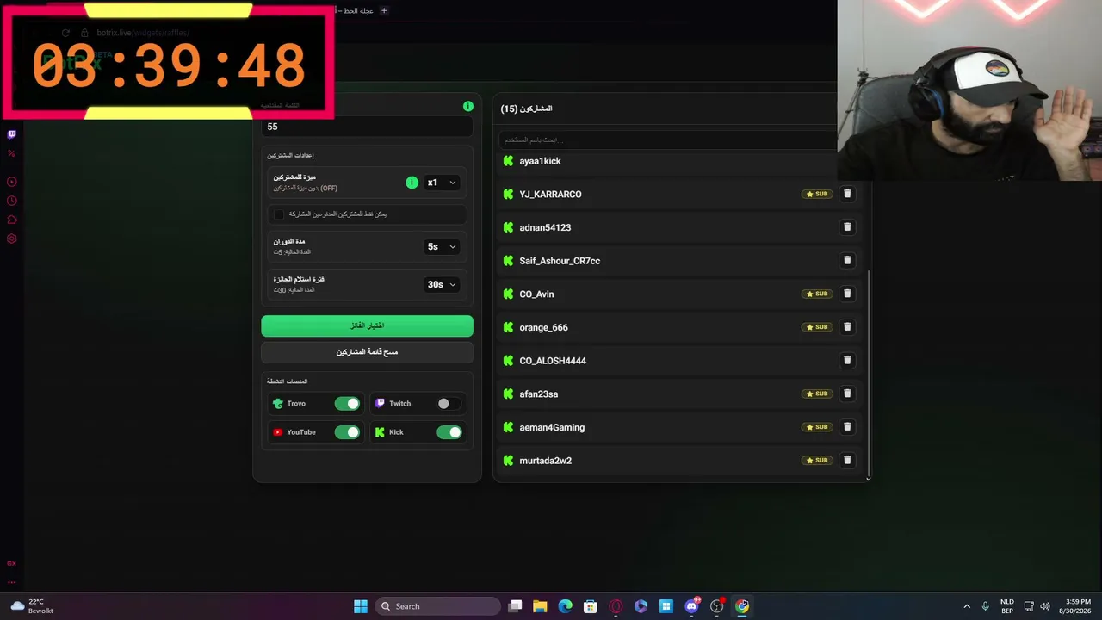Image resolution: width=1102 pixels, height=620 pixels.
Task: Turn off the Kick platform toggle
Action: [x=449, y=432]
